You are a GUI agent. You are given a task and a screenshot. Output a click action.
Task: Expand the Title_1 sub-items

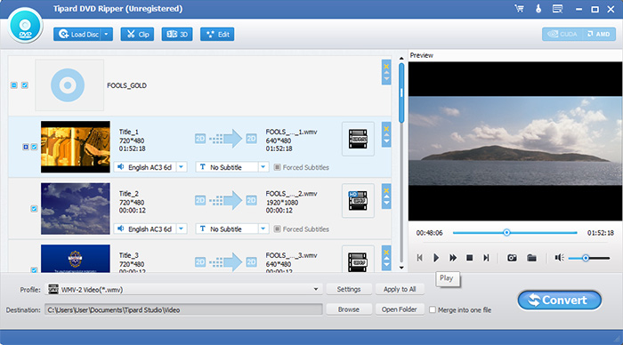pos(26,147)
